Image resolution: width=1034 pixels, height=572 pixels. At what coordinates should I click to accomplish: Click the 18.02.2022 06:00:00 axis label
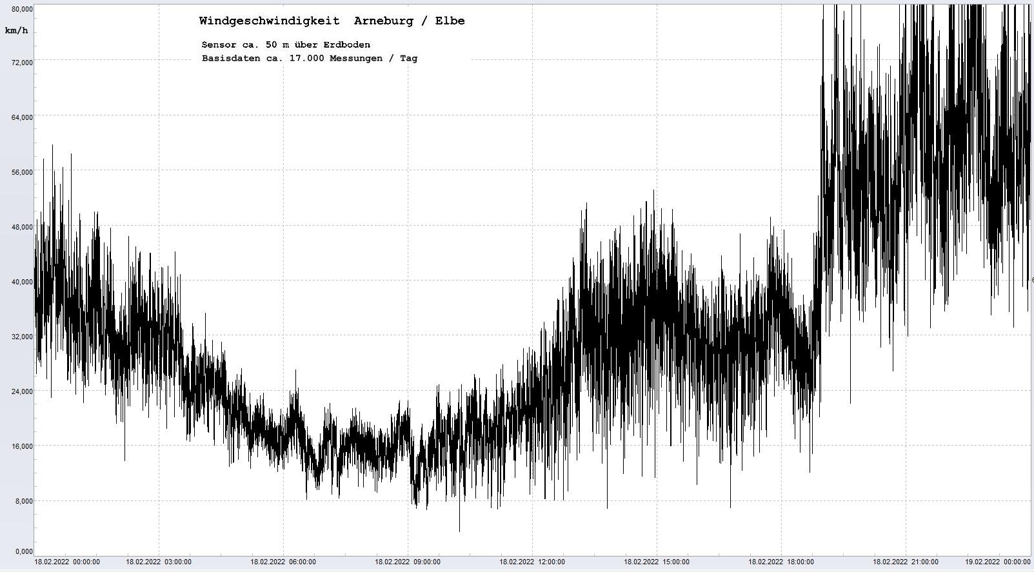point(283,562)
